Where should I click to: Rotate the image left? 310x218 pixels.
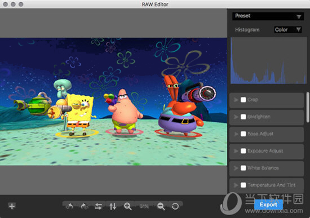69,206
